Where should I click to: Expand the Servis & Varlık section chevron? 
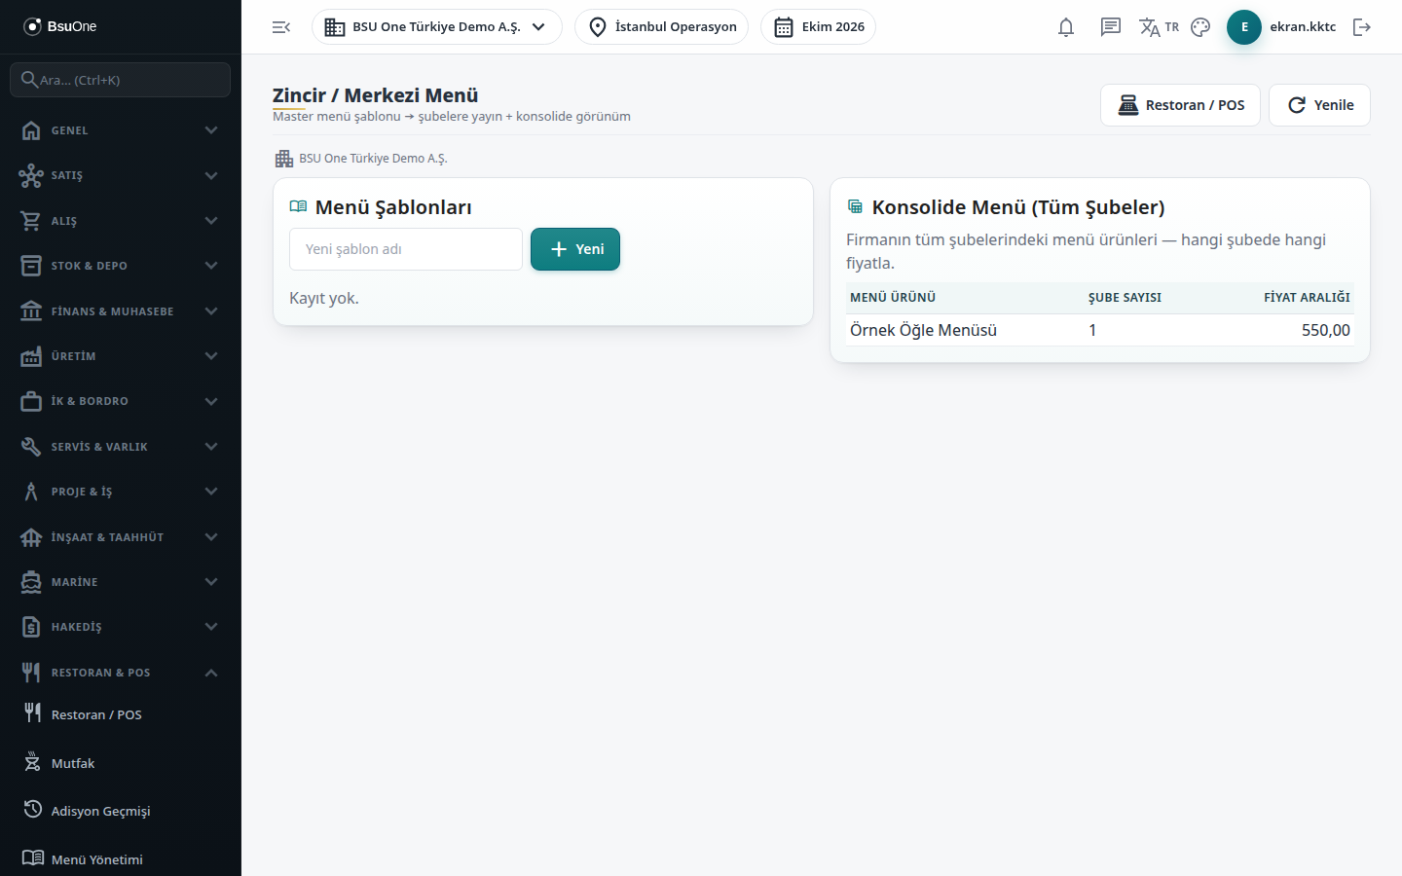point(211,447)
